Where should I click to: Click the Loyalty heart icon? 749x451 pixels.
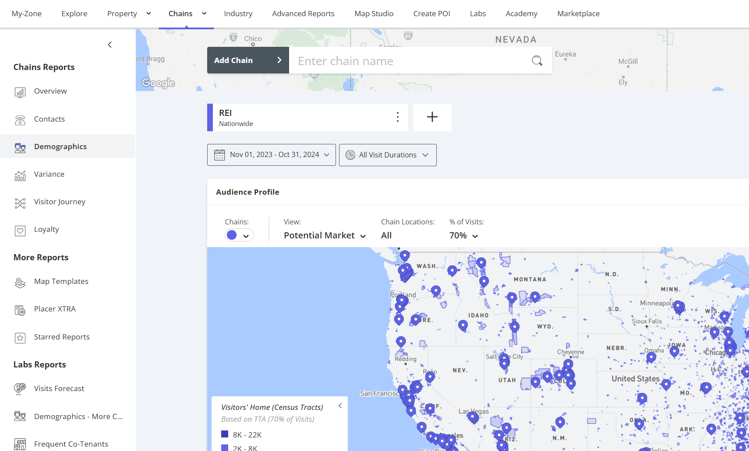[x=20, y=231]
